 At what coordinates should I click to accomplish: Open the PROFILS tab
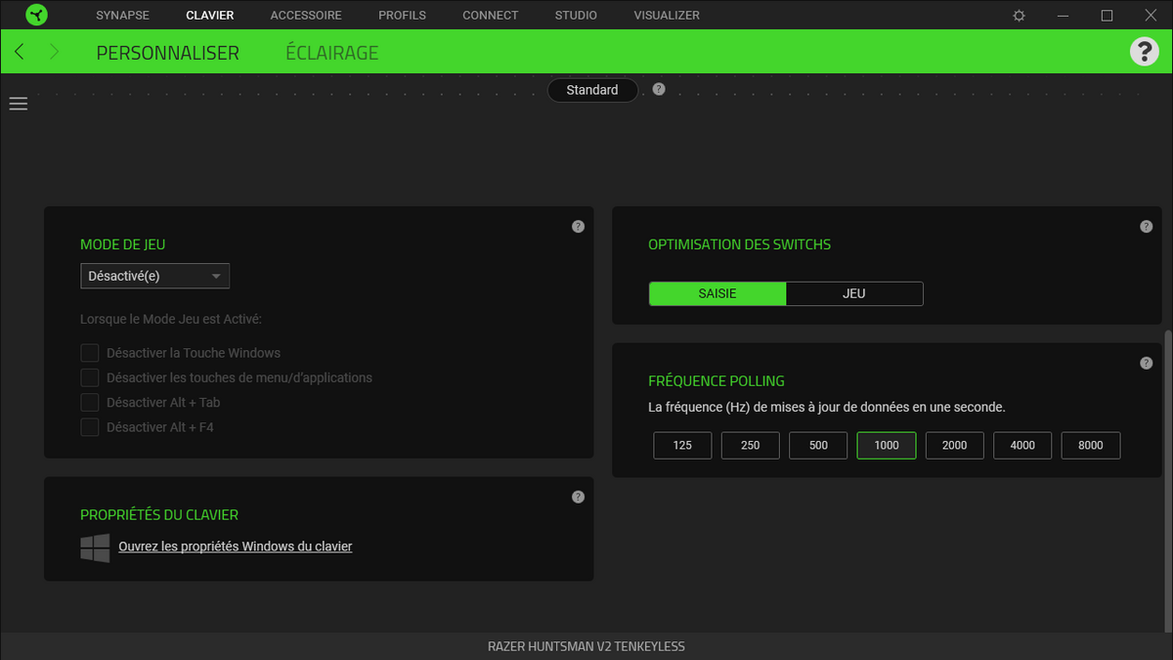click(x=403, y=16)
